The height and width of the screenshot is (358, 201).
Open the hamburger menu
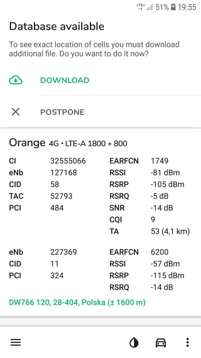[16, 342]
